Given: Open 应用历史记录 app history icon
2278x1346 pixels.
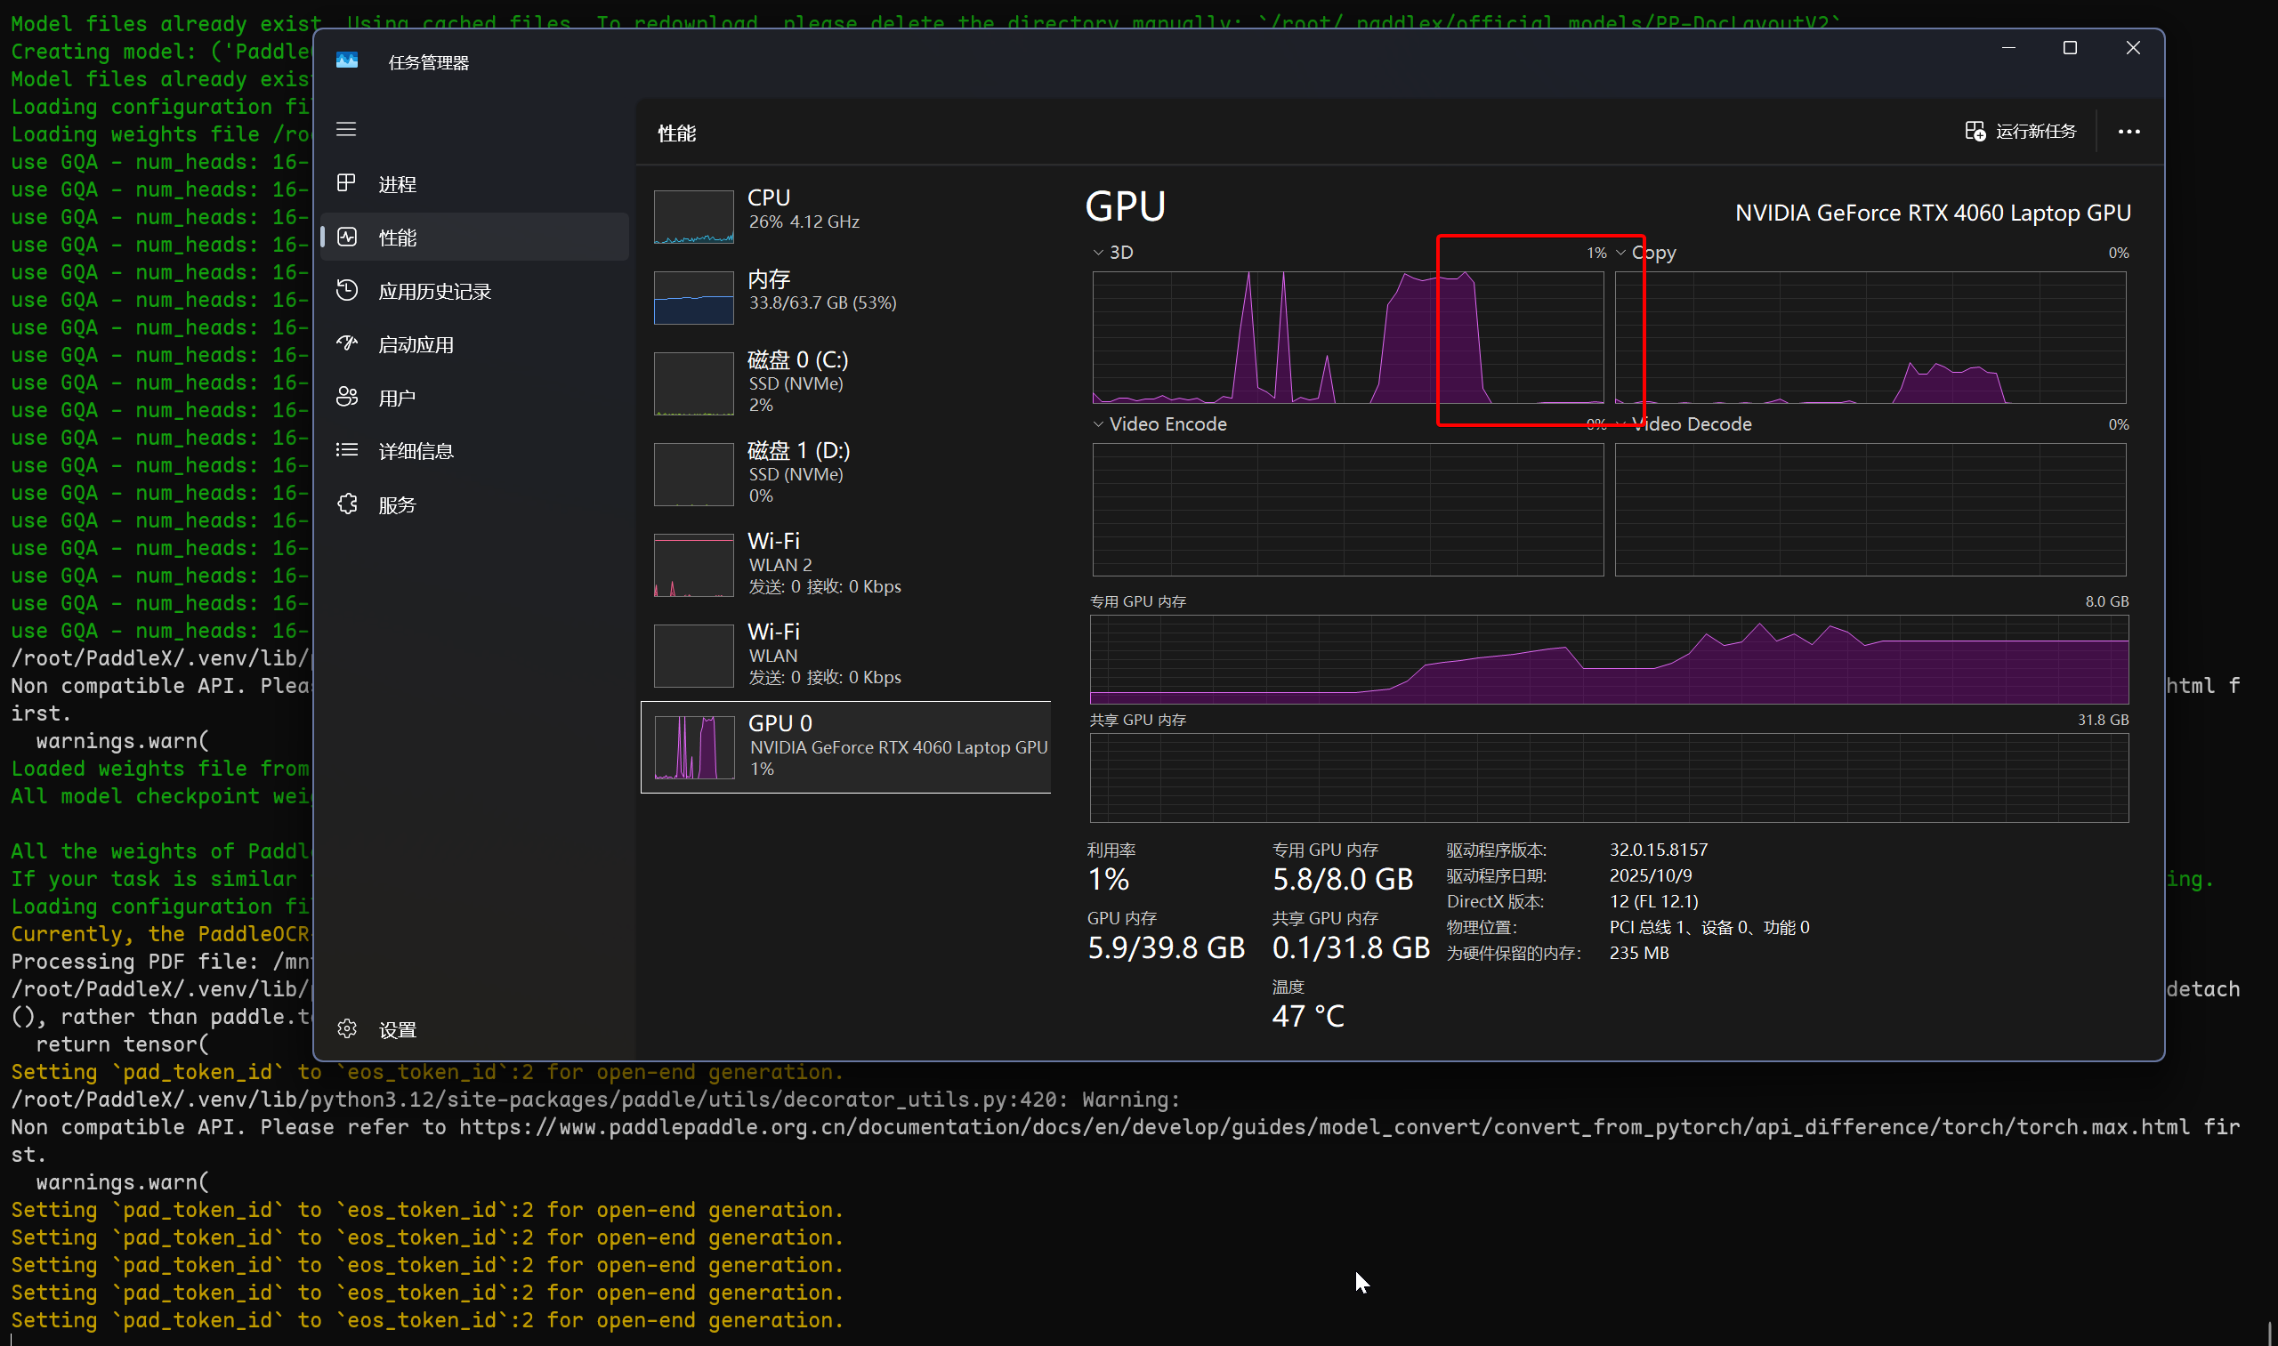Looking at the screenshot, I should tap(346, 290).
